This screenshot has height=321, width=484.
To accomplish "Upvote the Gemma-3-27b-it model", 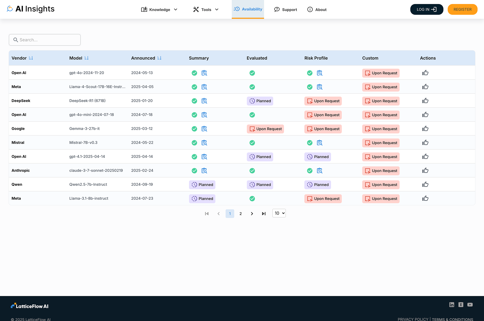I will pyautogui.click(x=425, y=129).
